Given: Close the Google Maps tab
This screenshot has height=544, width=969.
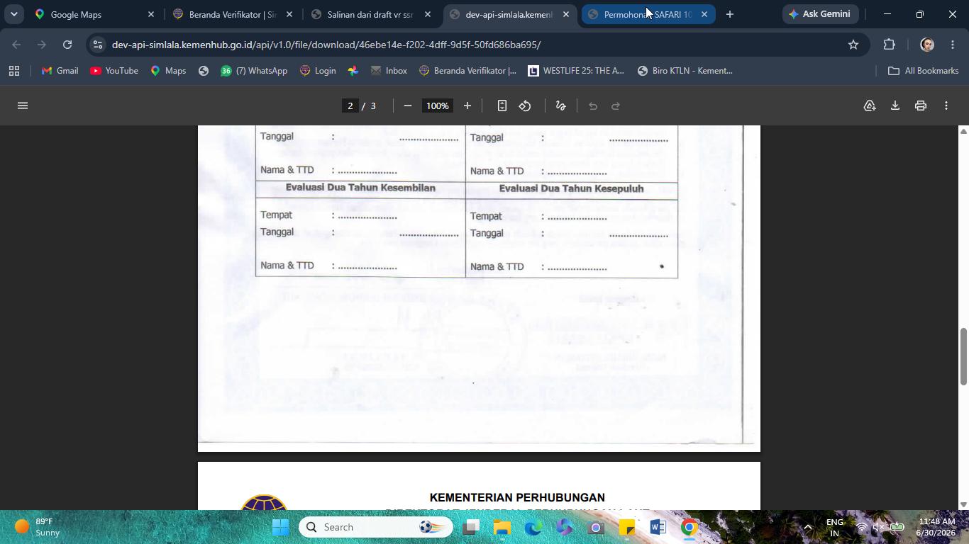Looking at the screenshot, I should click(x=151, y=14).
